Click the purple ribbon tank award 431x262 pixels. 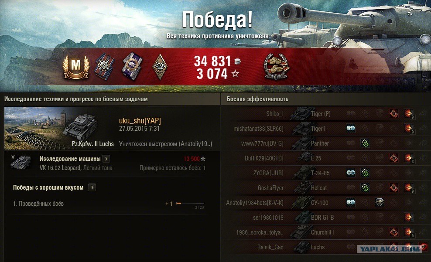point(132,66)
